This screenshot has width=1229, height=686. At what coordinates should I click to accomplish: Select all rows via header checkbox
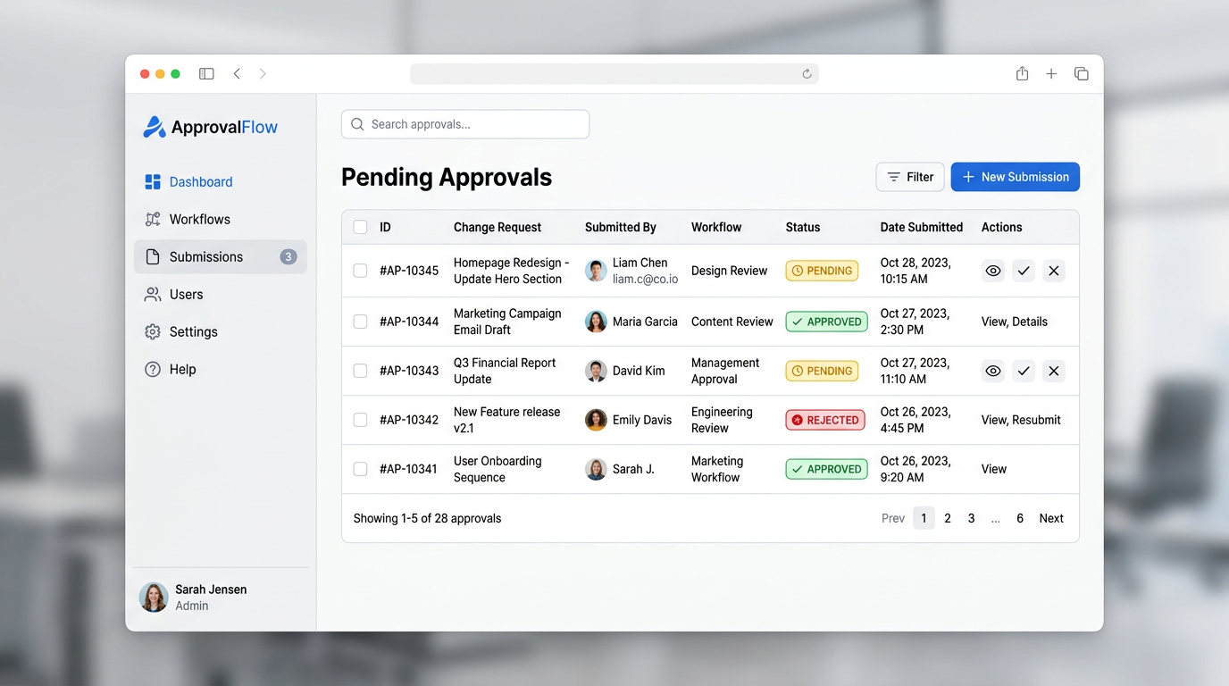tap(360, 227)
